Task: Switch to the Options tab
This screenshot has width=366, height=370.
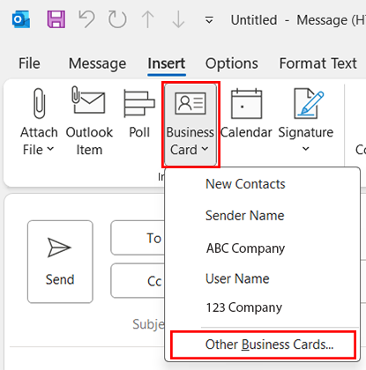Action: [x=232, y=63]
